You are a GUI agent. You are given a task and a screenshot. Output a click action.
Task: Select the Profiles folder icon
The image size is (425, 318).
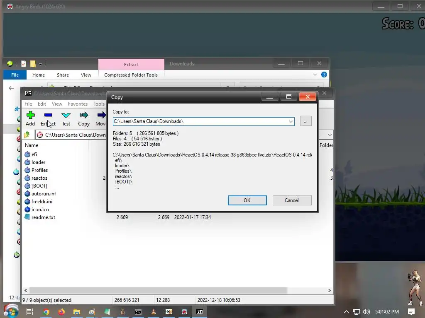click(27, 170)
